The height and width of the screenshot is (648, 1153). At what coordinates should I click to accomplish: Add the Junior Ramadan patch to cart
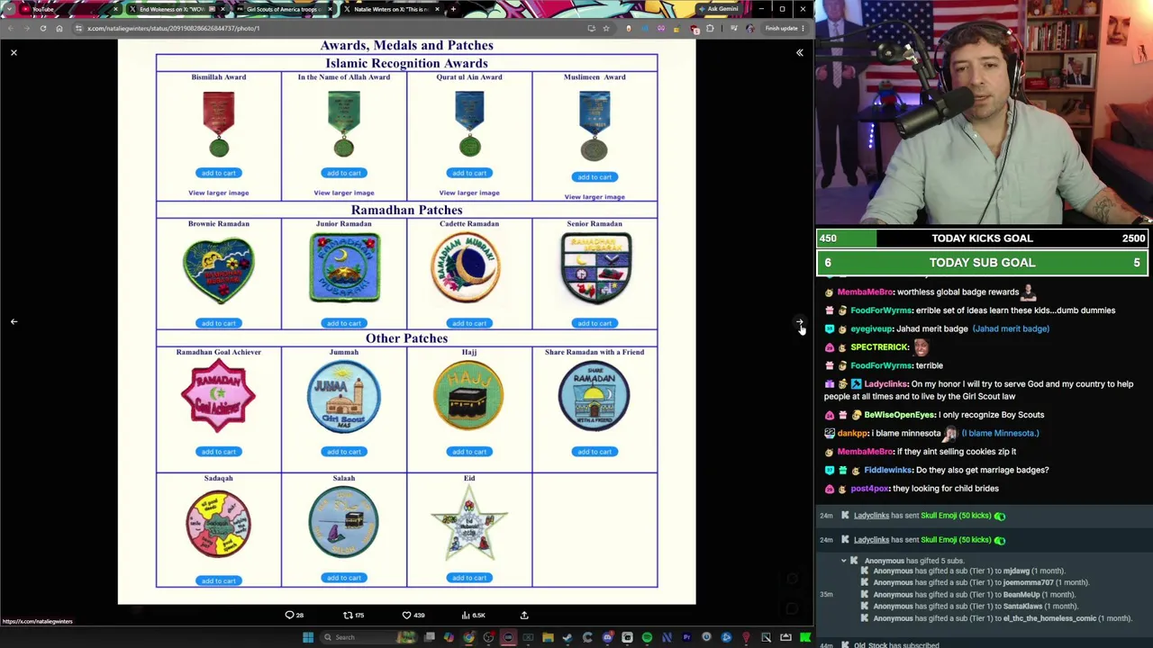(x=343, y=323)
